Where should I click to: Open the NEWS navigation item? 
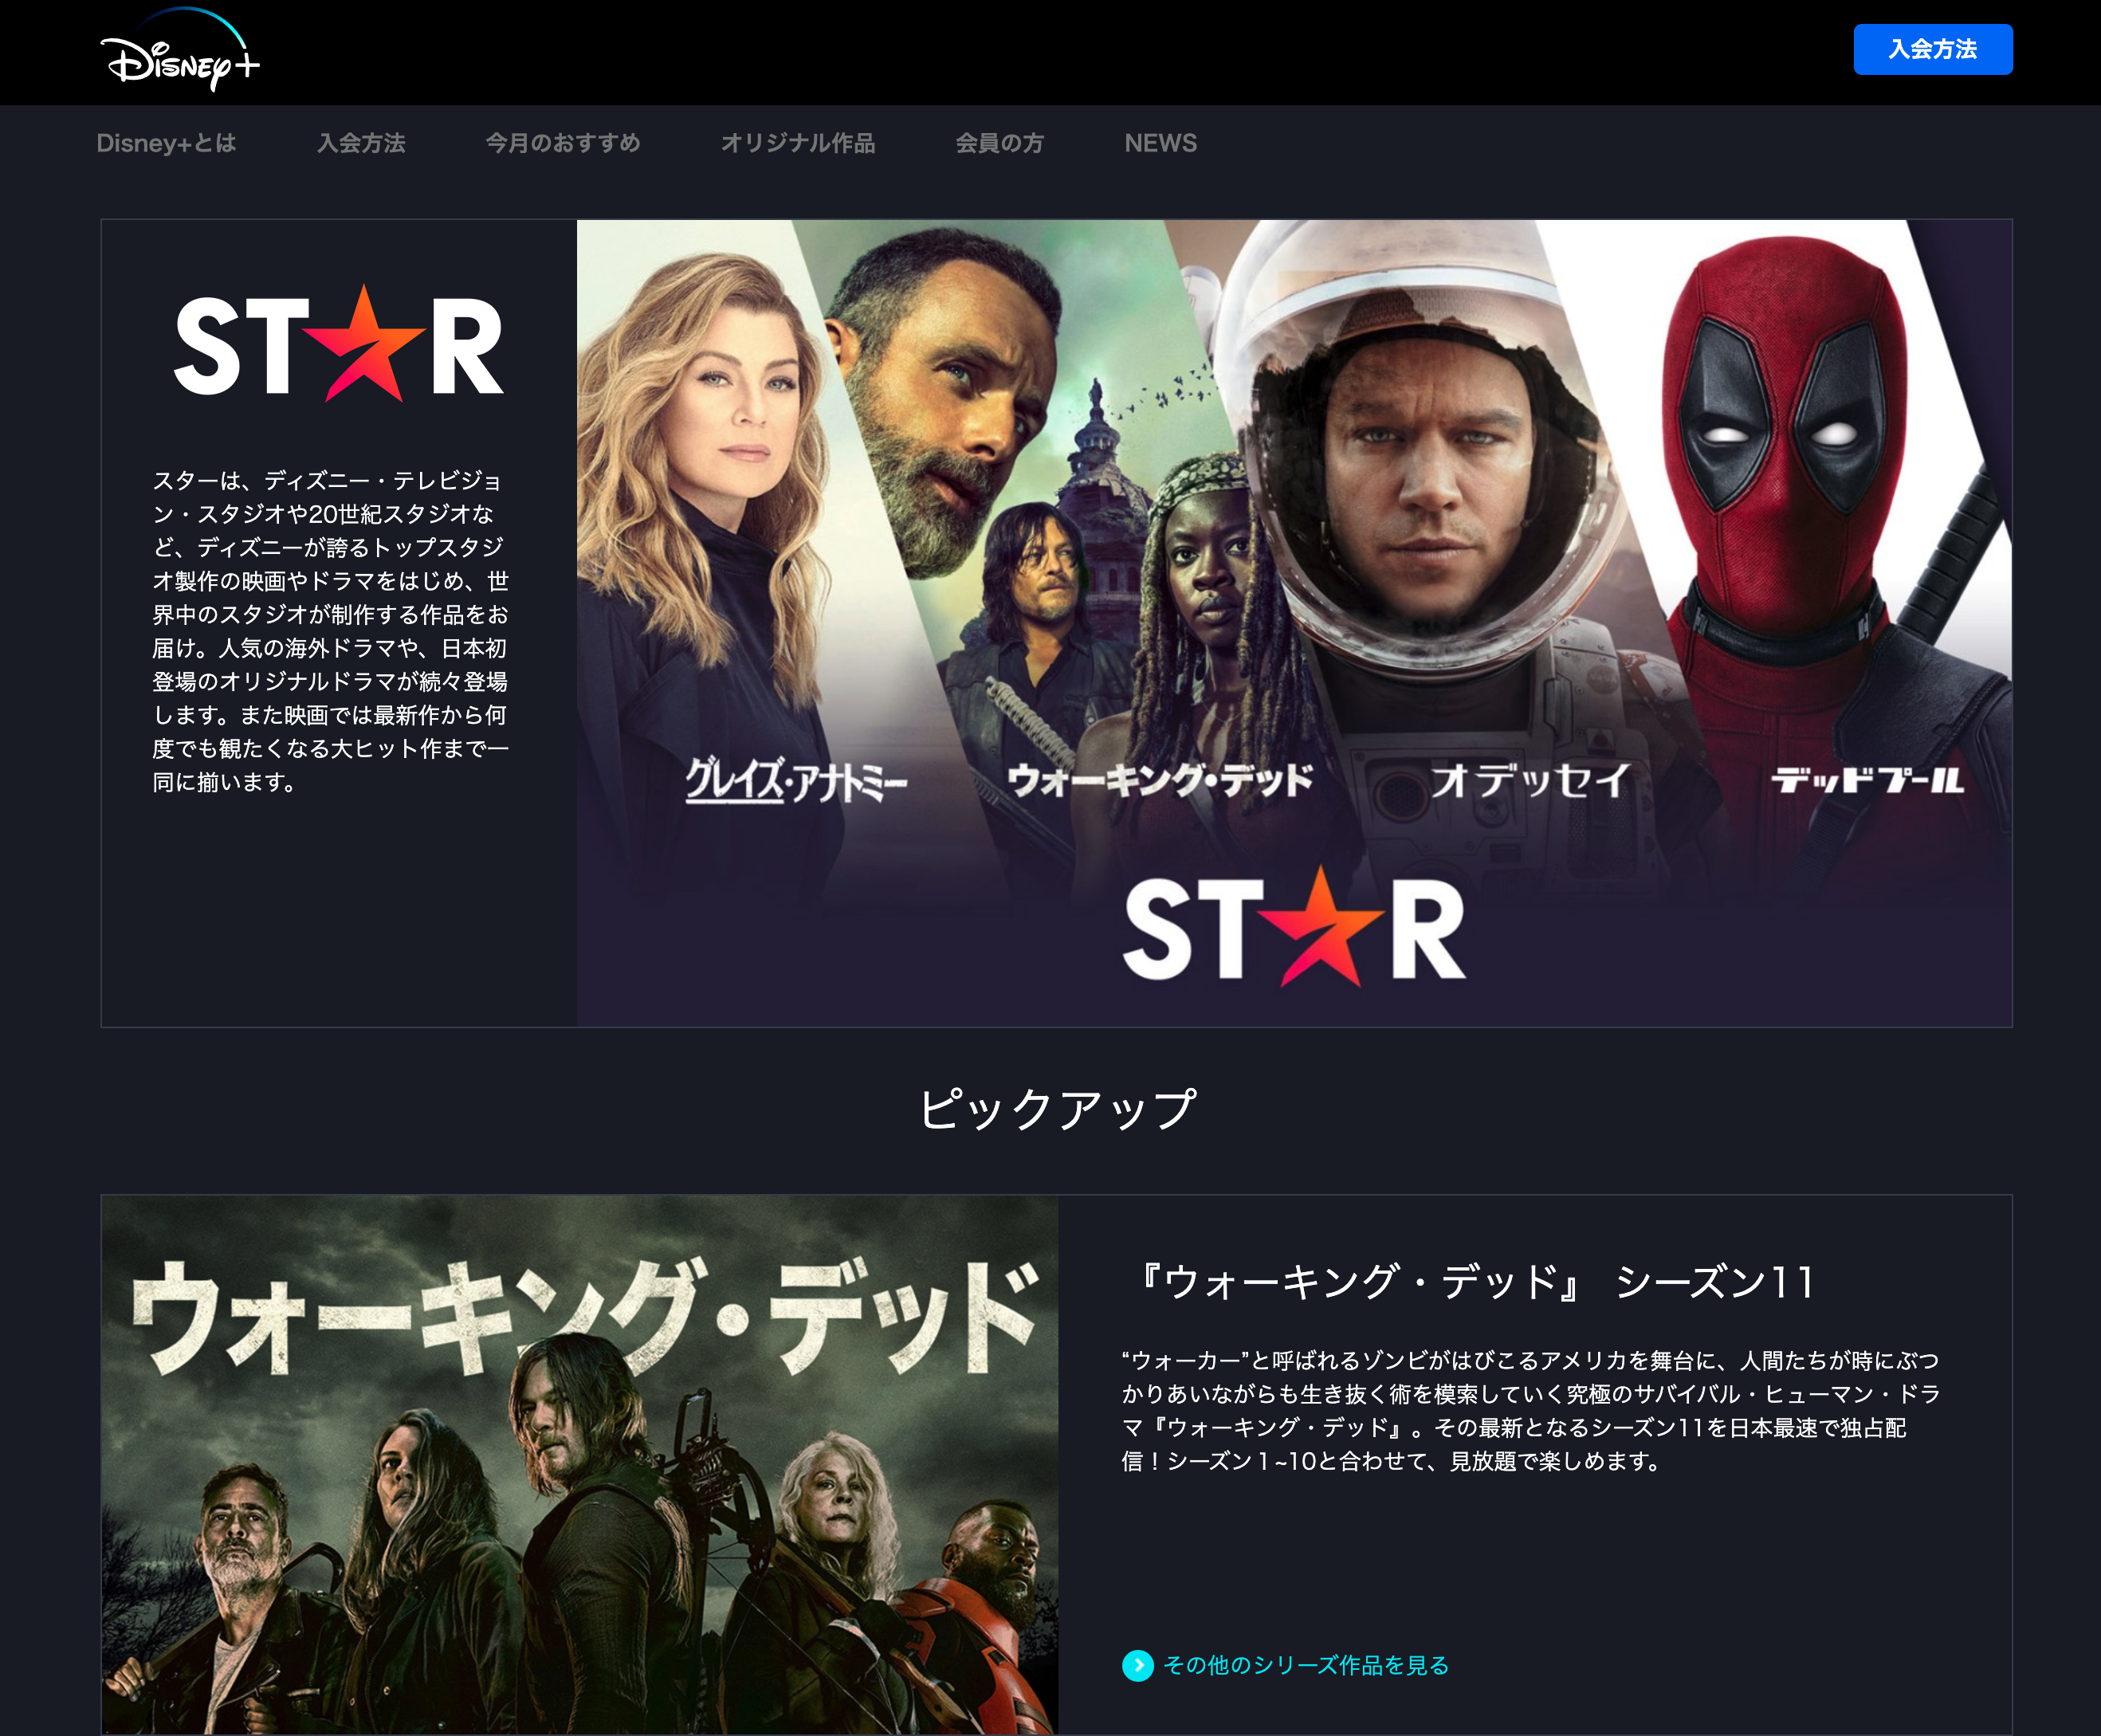click(x=1160, y=143)
